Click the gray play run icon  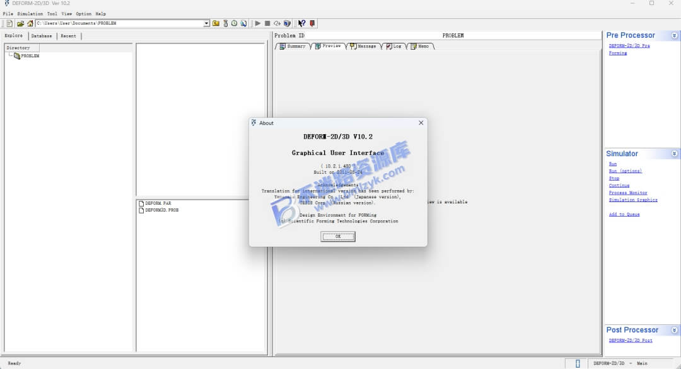pyautogui.click(x=257, y=23)
